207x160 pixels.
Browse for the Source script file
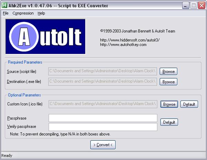pyautogui.click(x=168, y=72)
